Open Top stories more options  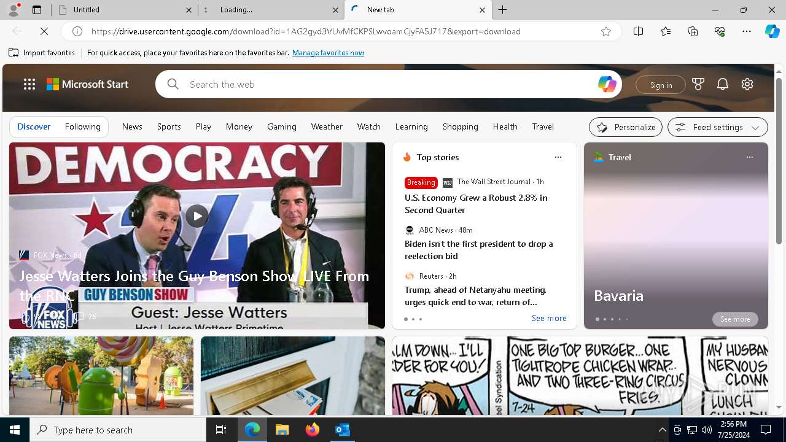(x=558, y=157)
